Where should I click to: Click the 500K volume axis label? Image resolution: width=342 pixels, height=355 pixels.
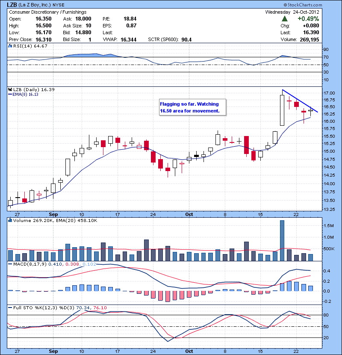click(329, 248)
